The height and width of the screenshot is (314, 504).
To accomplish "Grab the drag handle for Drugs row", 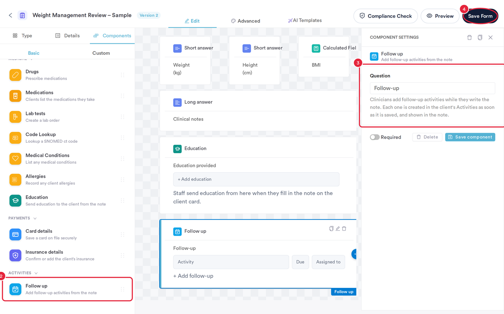I will (123, 75).
